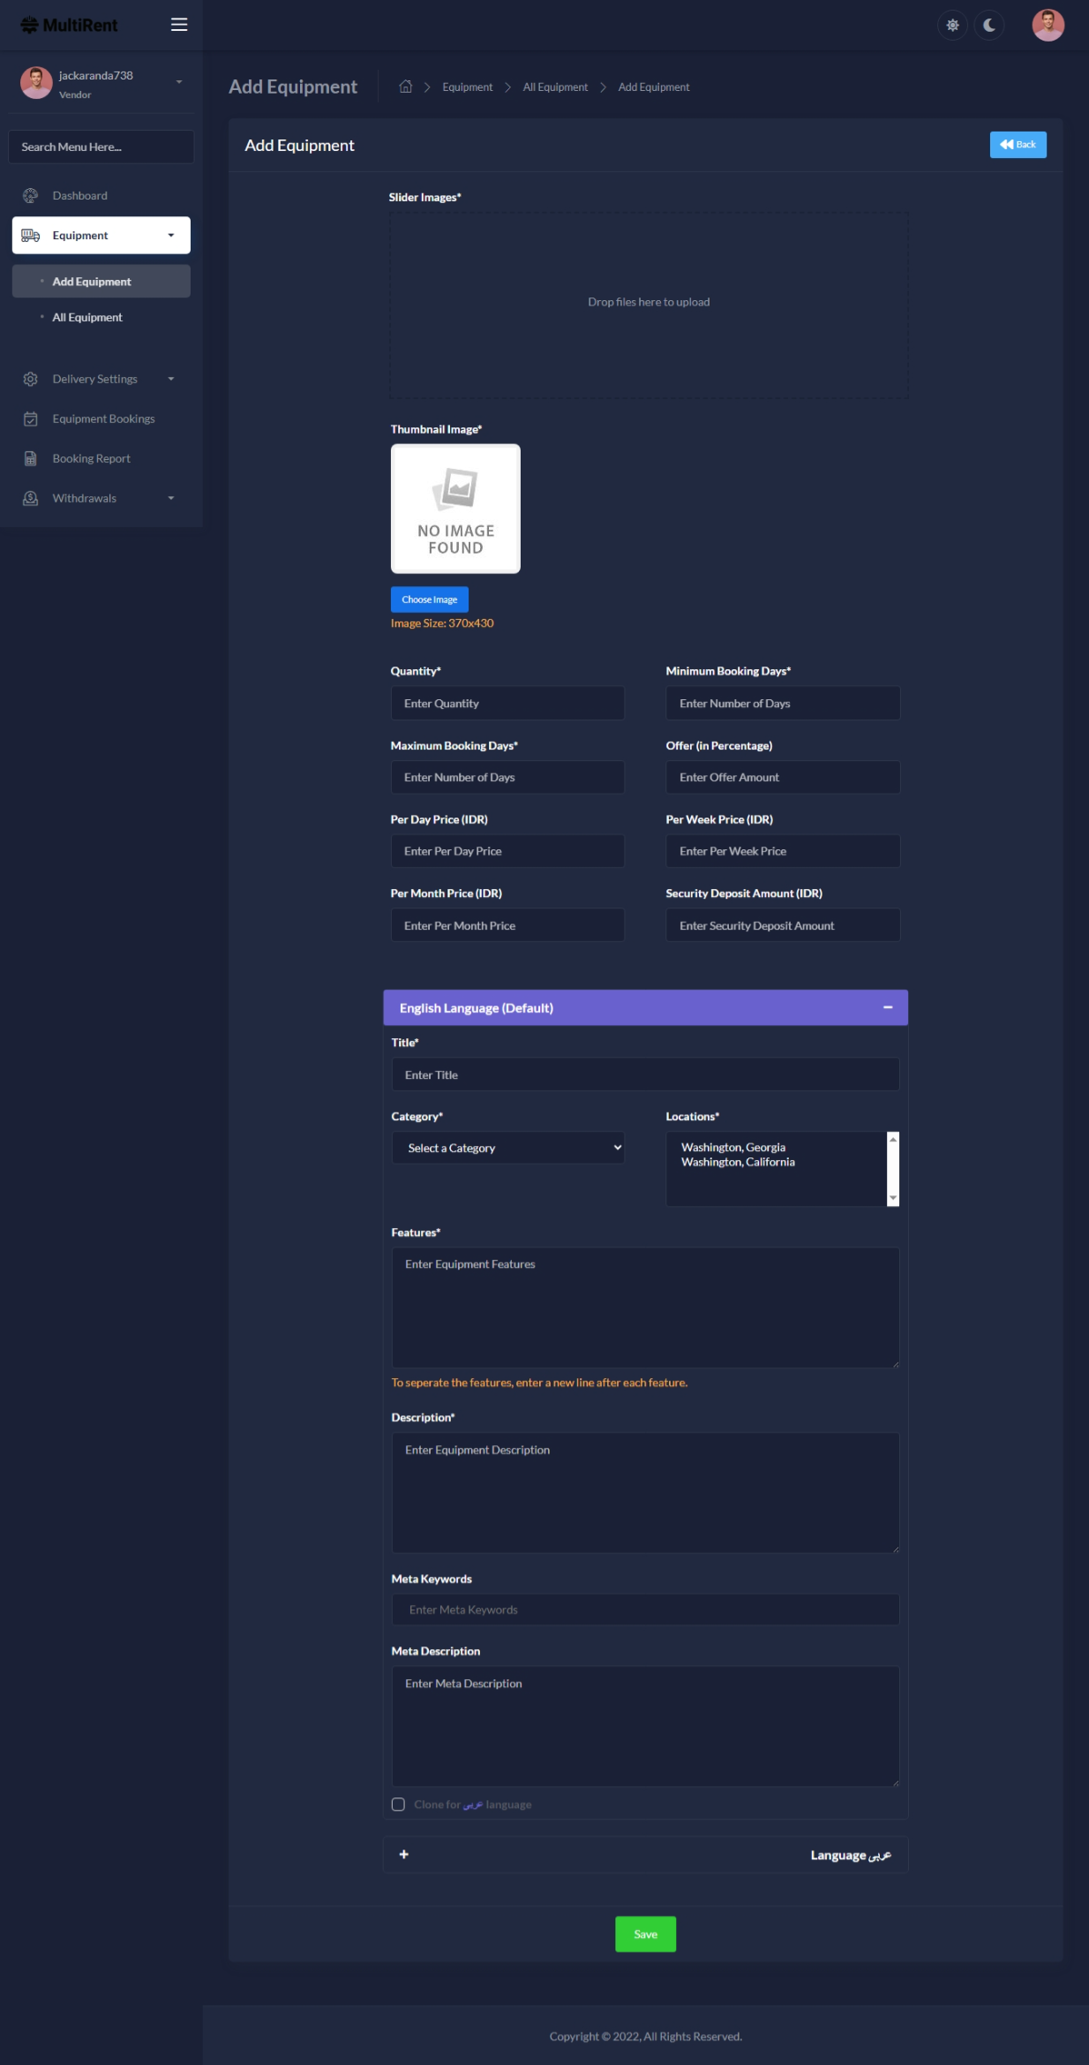Screen dimensions: 1089x2065
Task: Click the Choose Image button
Action: pyautogui.click(x=429, y=599)
